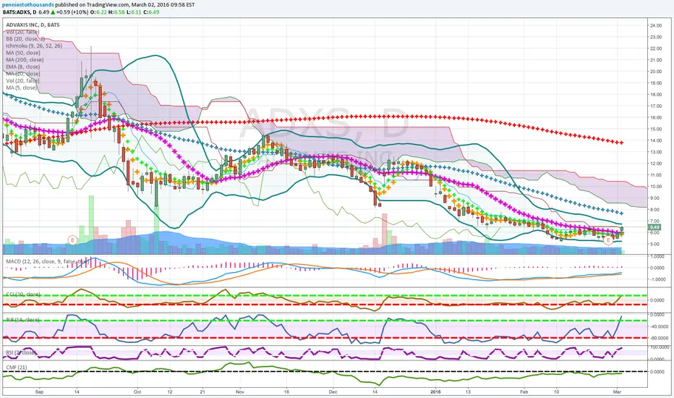Viewport: 674px width, 398px height.
Task: Click the 21 date axis label
Action: (x=202, y=392)
